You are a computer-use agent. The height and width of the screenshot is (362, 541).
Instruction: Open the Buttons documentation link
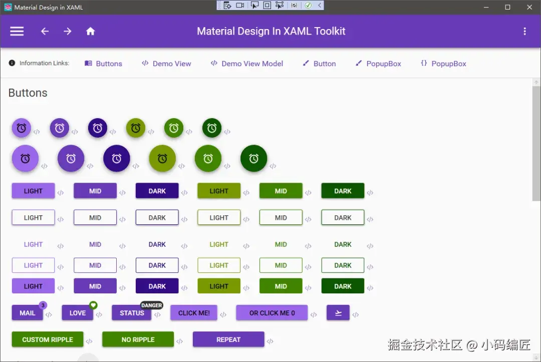[104, 64]
